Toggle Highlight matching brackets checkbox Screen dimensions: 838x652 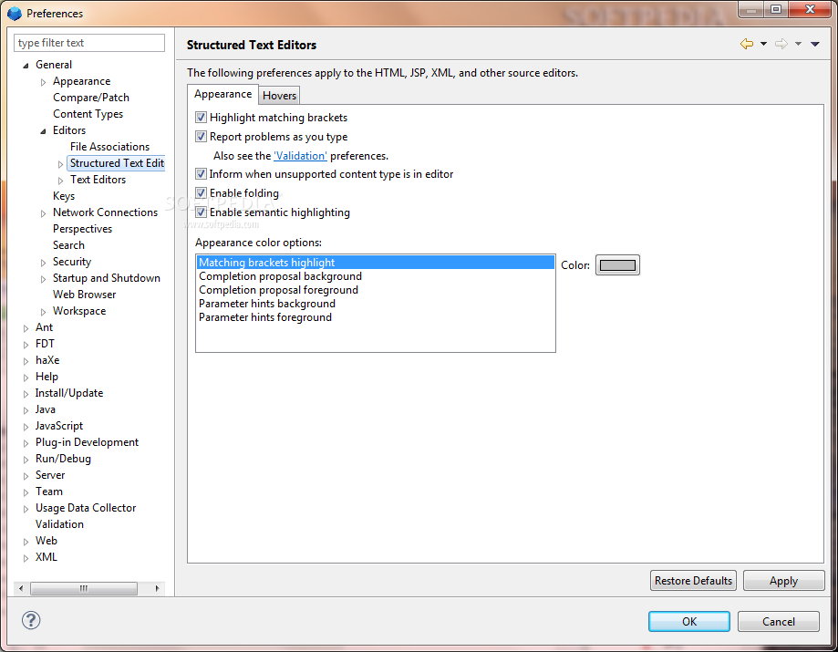(x=201, y=117)
